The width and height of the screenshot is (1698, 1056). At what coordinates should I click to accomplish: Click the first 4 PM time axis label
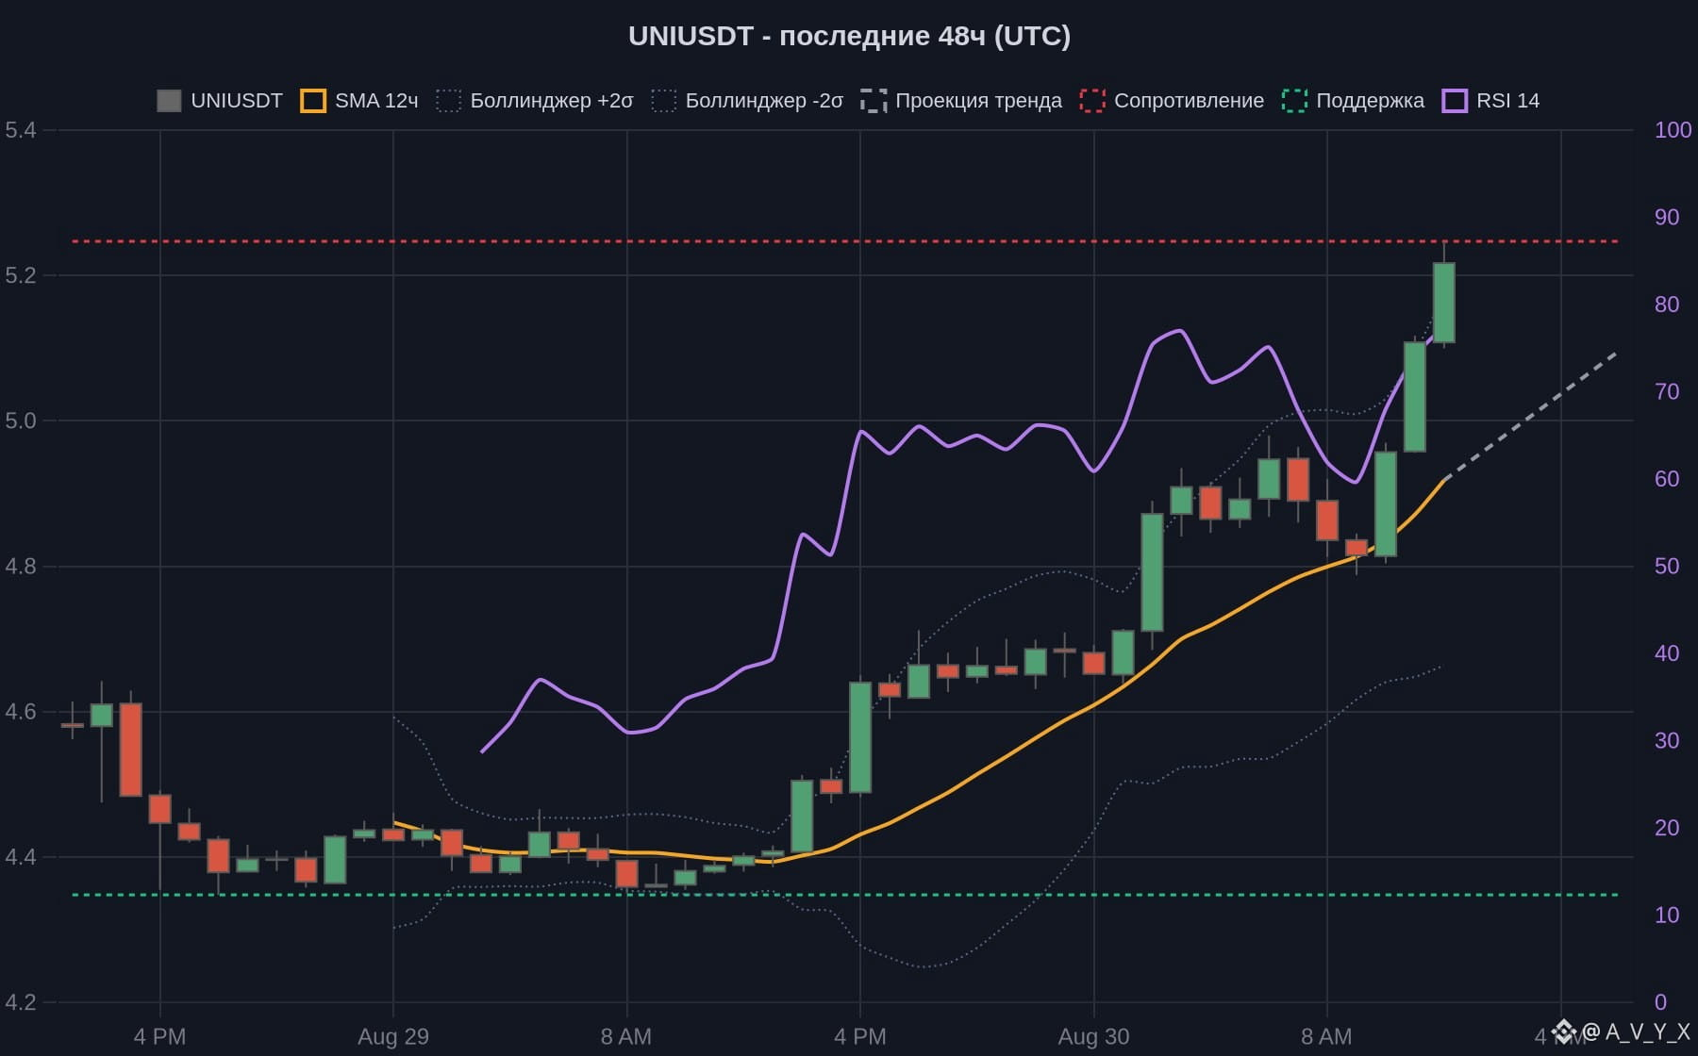[x=159, y=1037]
